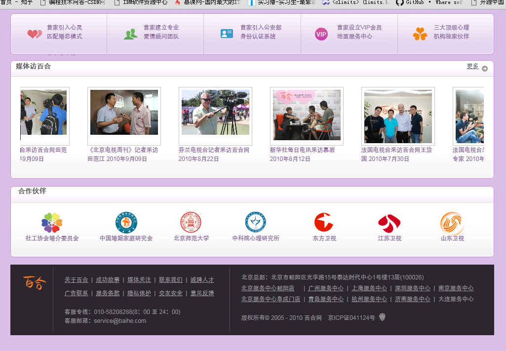Open the 广州服务中心 link
The image size is (506, 351).
(325, 288)
